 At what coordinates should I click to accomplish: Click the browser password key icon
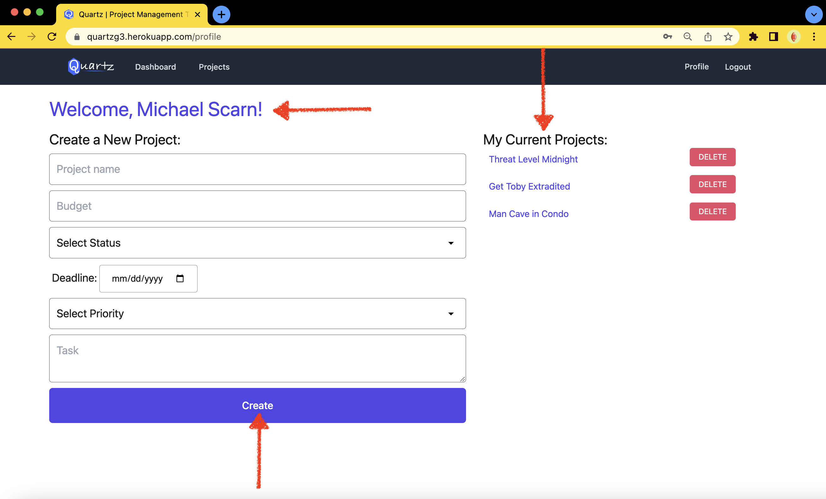point(667,37)
